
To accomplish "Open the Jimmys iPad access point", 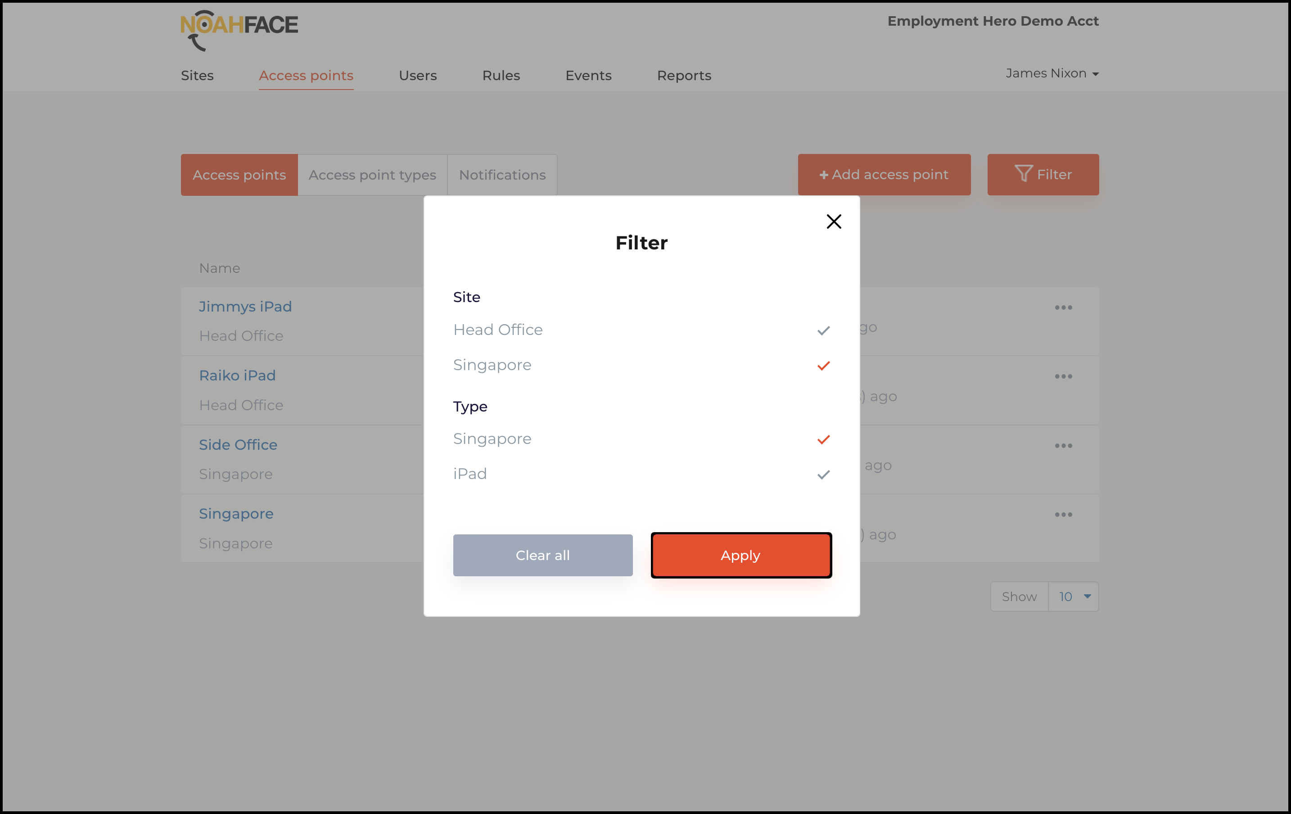I will point(245,306).
